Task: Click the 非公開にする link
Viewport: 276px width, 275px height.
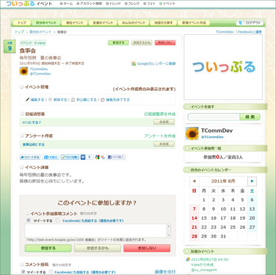Action: (87, 99)
